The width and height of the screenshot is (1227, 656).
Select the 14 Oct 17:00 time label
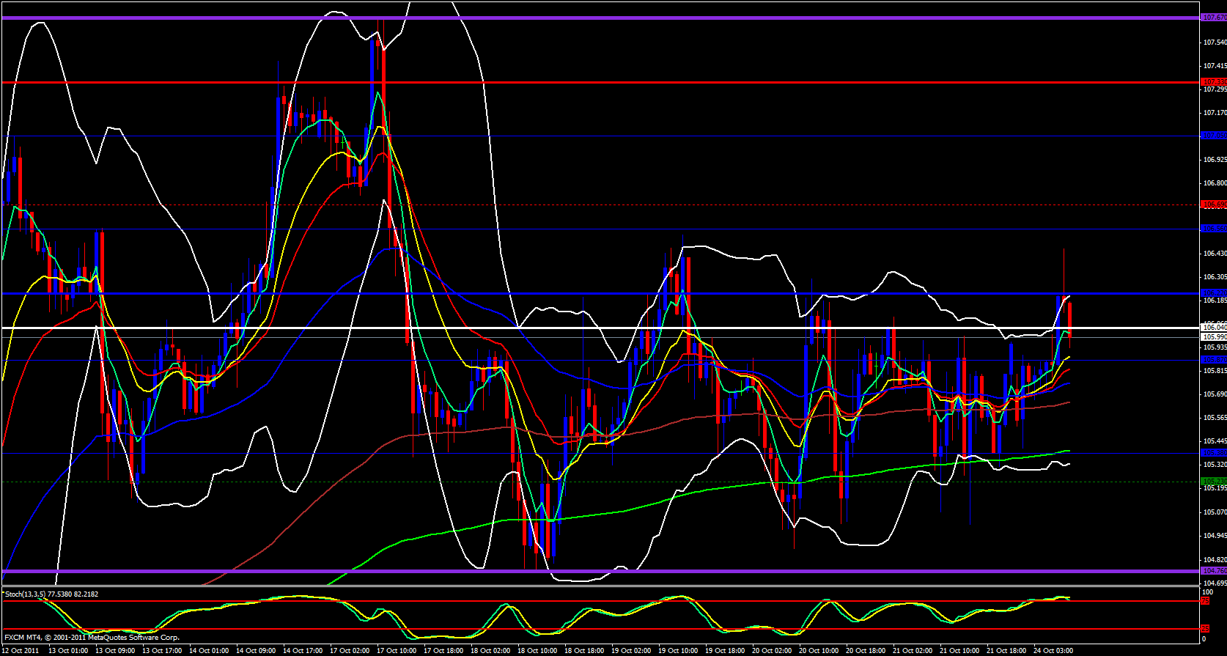[304, 651]
